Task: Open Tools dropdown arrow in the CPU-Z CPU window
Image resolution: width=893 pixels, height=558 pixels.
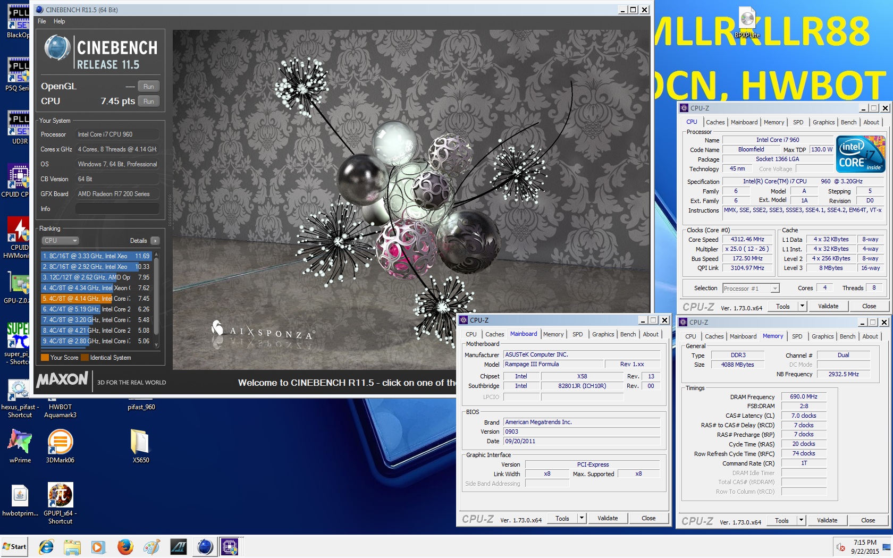Action: tap(802, 306)
